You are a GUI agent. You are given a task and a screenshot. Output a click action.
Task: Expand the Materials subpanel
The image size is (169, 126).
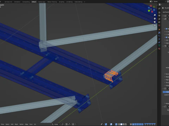coord(165,77)
